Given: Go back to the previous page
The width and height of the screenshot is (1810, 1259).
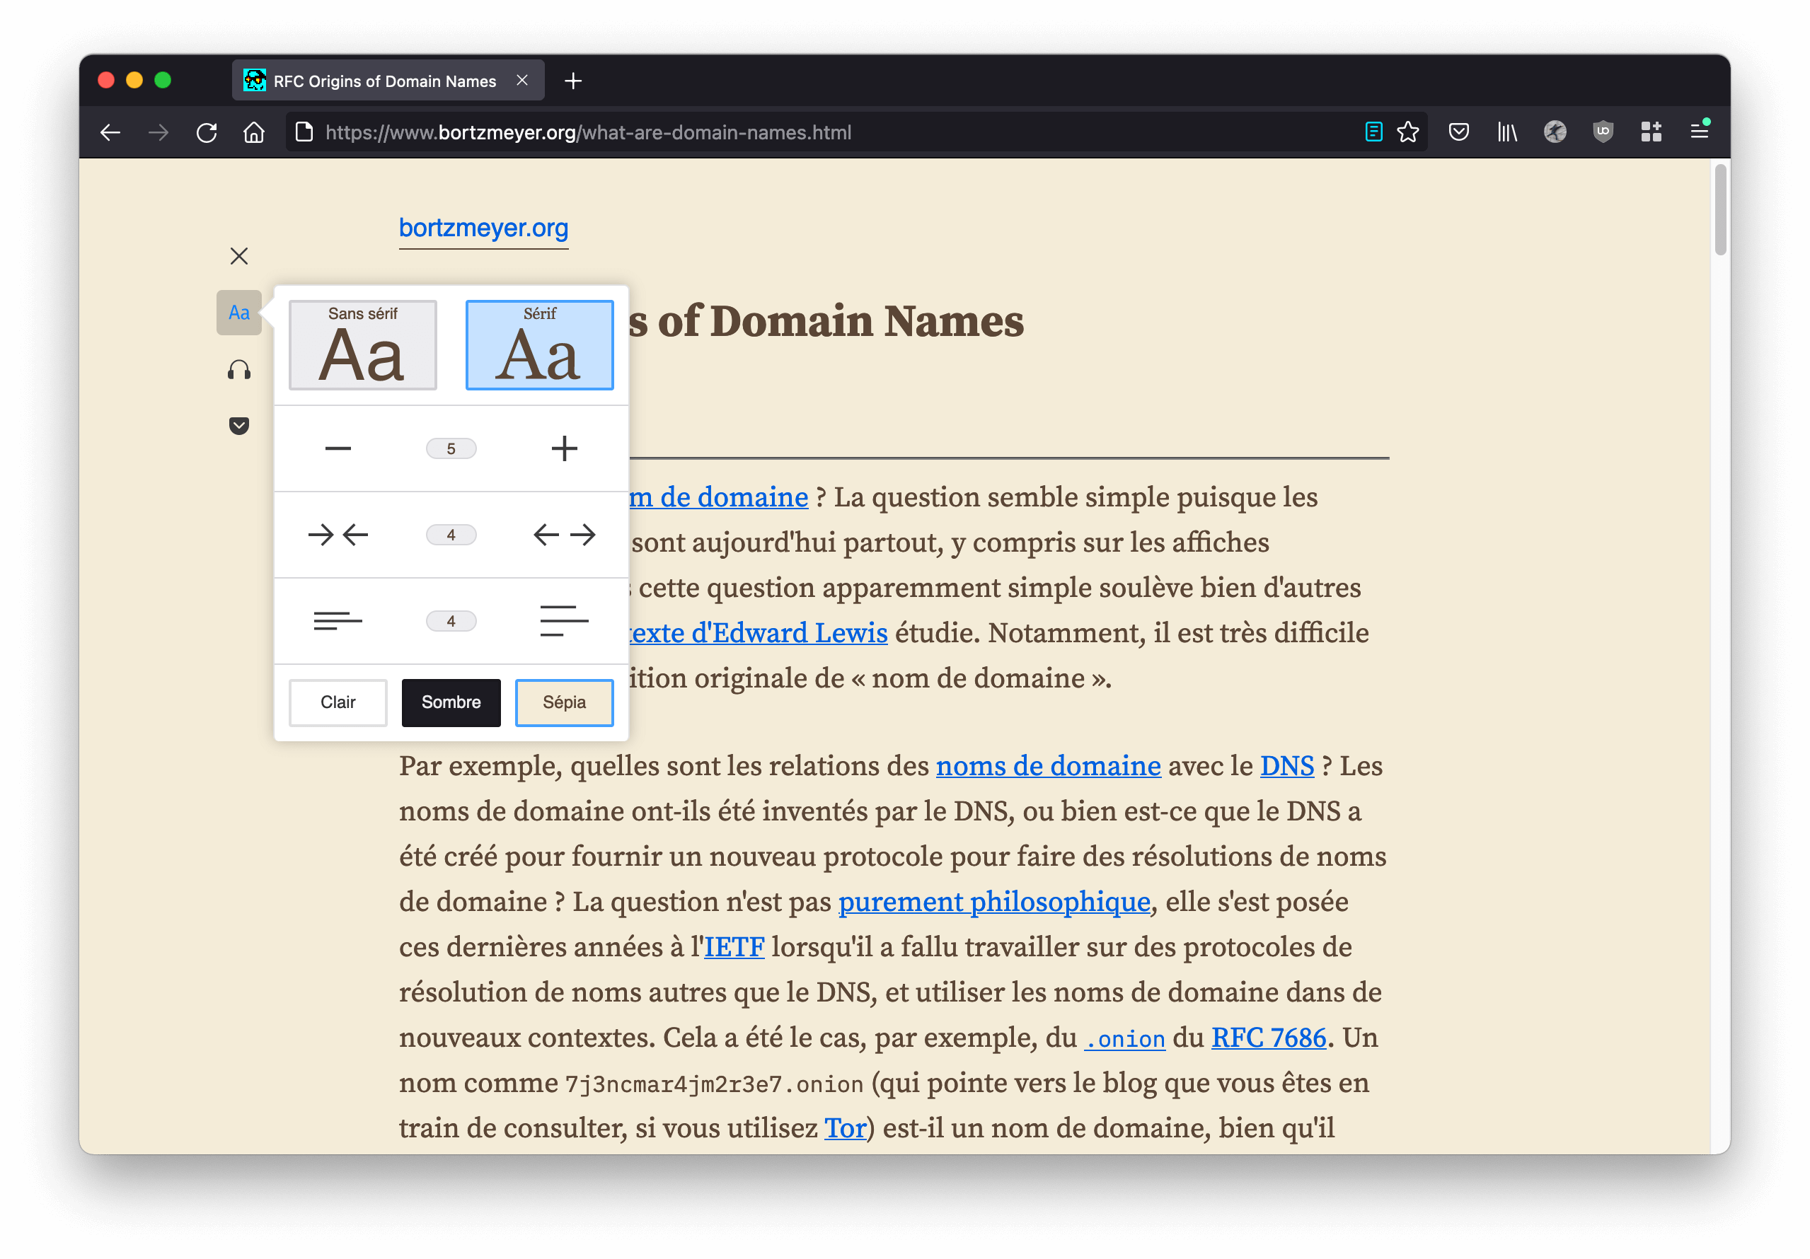Looking at the screenshot, I should (x=110, y=132).
